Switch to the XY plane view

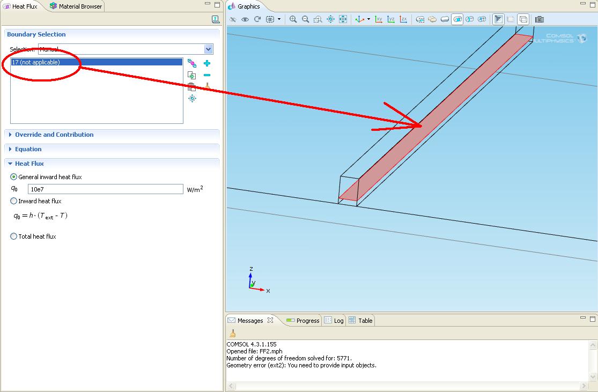click(x=379, y=19)
